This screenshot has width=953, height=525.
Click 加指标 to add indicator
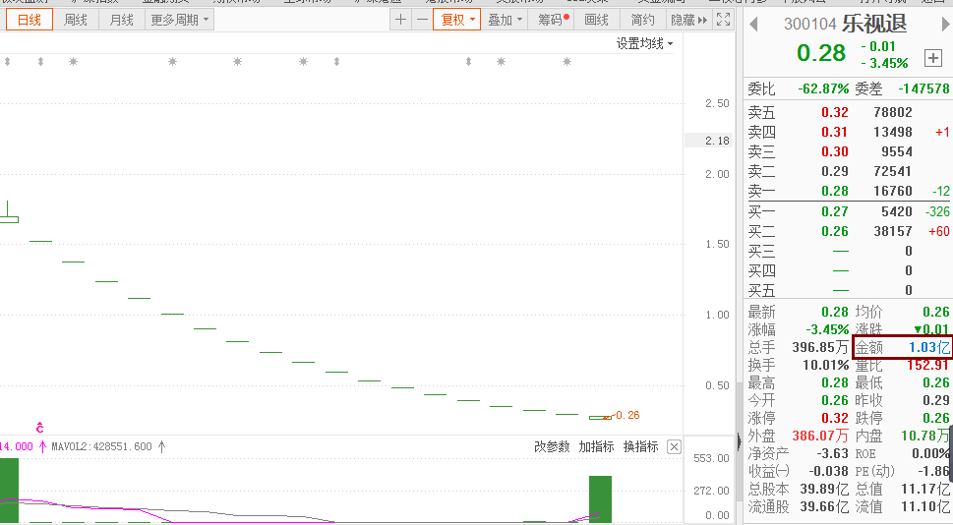click(x=596, y=446)
